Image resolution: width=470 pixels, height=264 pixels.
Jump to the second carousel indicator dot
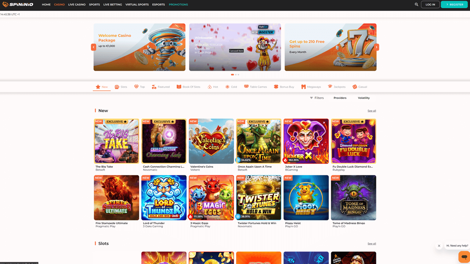click(x=236, y=74)
